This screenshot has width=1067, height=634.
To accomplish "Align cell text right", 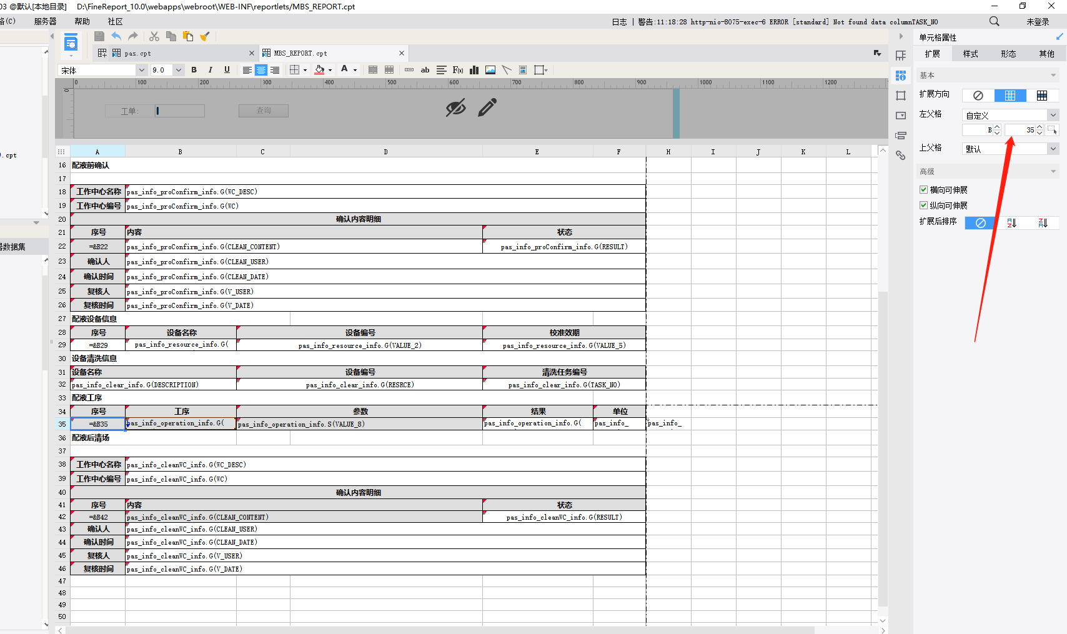I will (x=275, y=70).
